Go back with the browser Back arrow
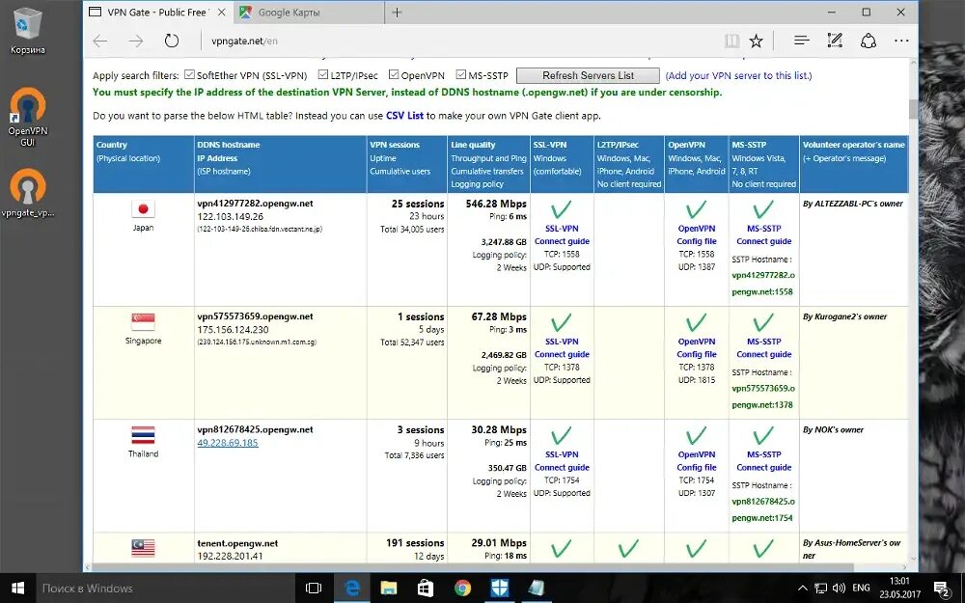965x603 pixels. pos(100,41)
